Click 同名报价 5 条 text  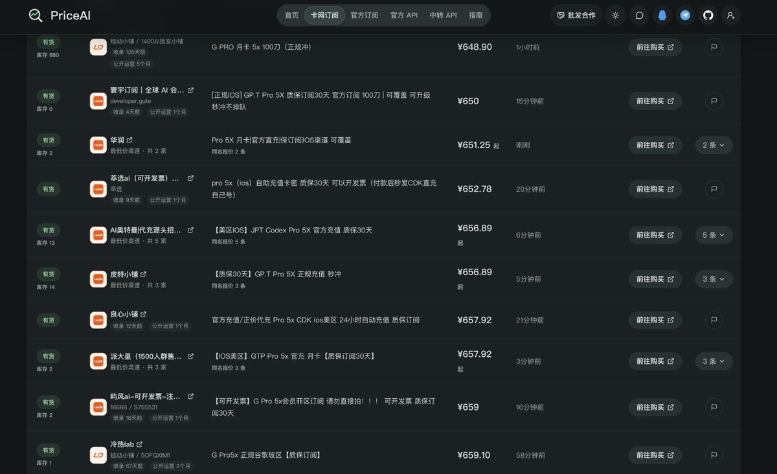coord(229,242)
